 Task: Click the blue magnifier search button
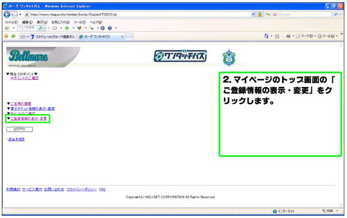click(x=335, y=14)
